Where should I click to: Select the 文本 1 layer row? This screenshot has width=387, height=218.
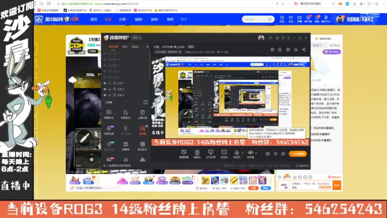[125, 83]
